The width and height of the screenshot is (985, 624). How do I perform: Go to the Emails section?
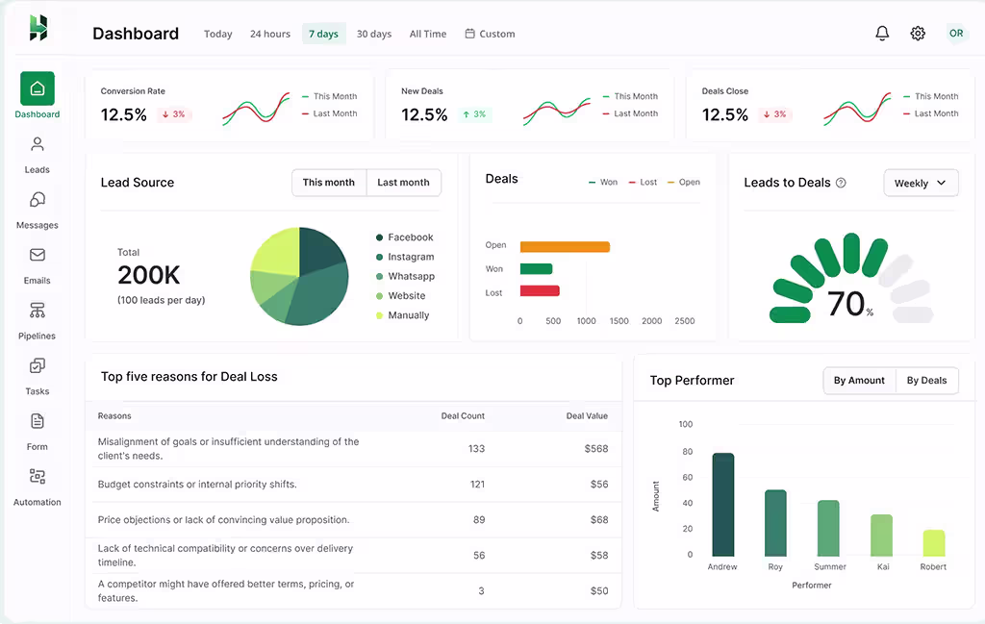coord(36,267)
